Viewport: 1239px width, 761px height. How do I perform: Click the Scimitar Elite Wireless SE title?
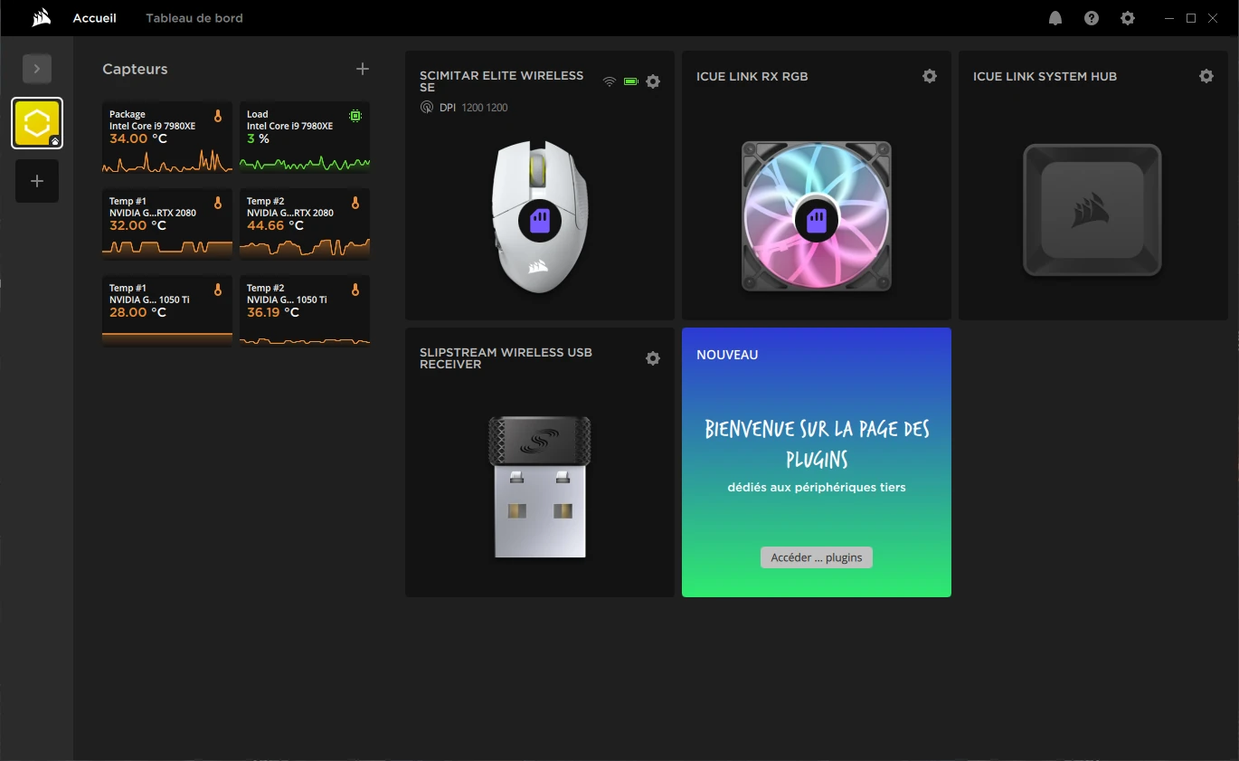[501, 81]
